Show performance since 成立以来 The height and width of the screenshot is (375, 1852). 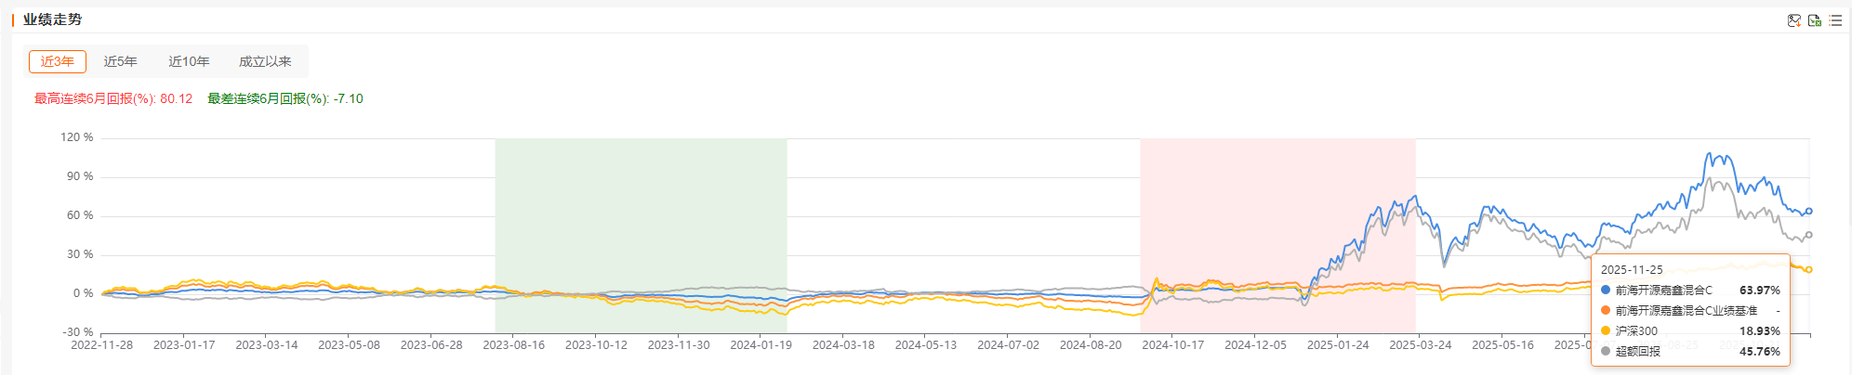(265, 61)
